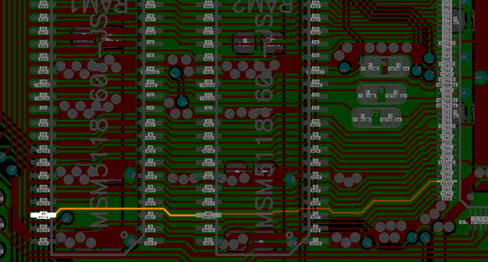
Task: Click RAM1 pad 14 ~RRAS0
Action: (150, 70)
